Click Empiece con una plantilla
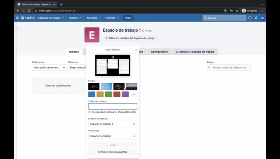Screen dimensions: 280x159 pyautogui.click(x=113, y=152)
